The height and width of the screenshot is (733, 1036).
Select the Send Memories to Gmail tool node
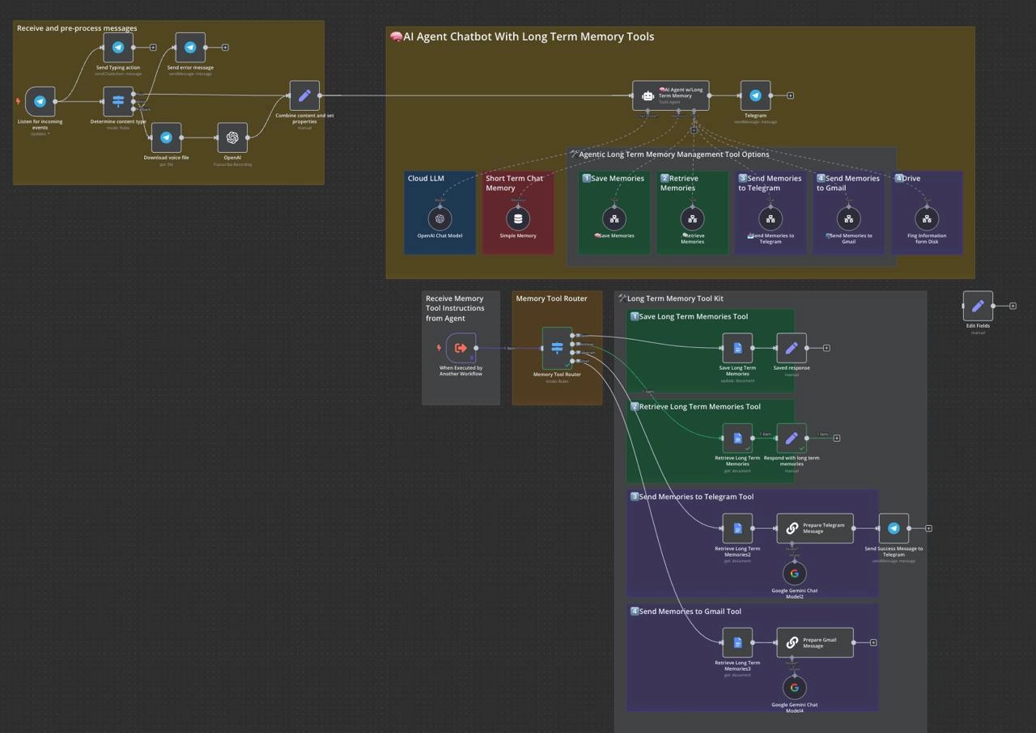[848, 218]
